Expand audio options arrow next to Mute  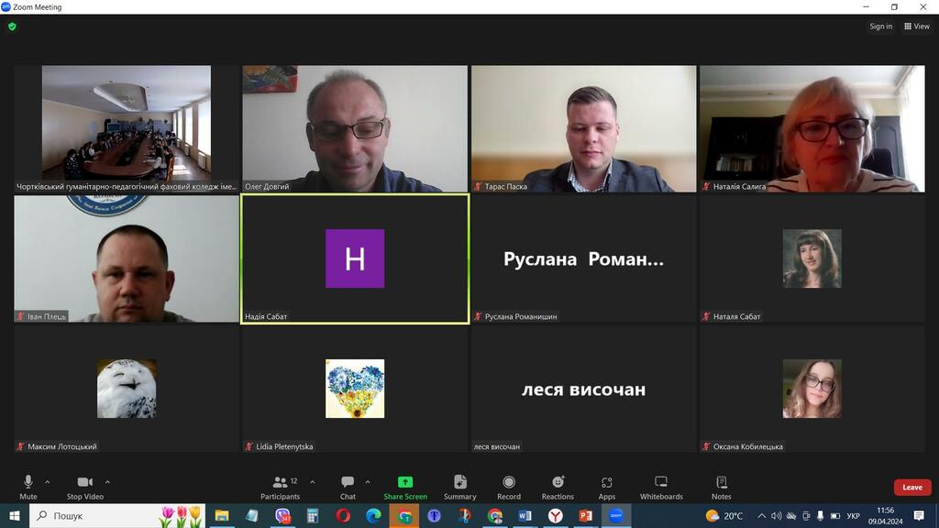[48, 481]
